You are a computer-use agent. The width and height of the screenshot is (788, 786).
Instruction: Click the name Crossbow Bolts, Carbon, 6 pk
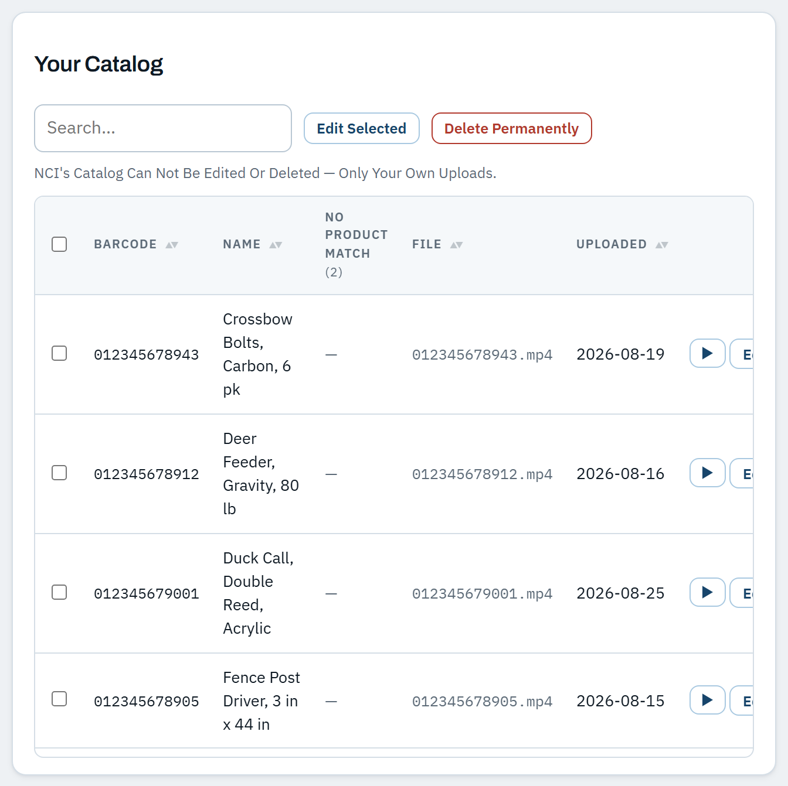click(x=257, y=354)
